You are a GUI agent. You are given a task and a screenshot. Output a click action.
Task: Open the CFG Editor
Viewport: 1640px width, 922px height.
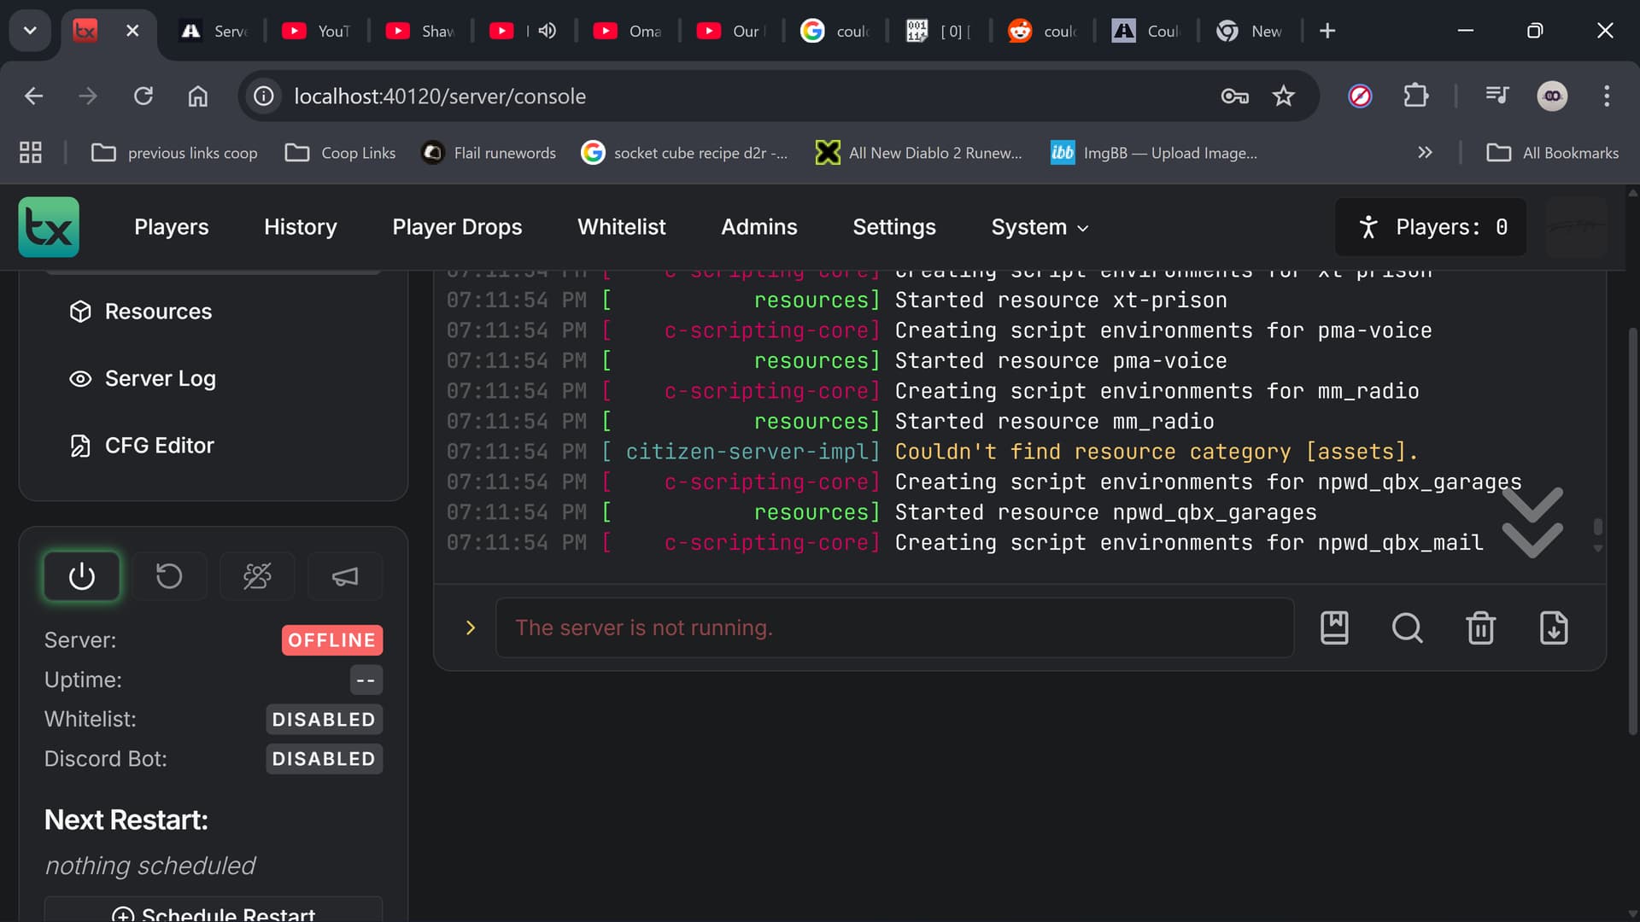(159, 445)
